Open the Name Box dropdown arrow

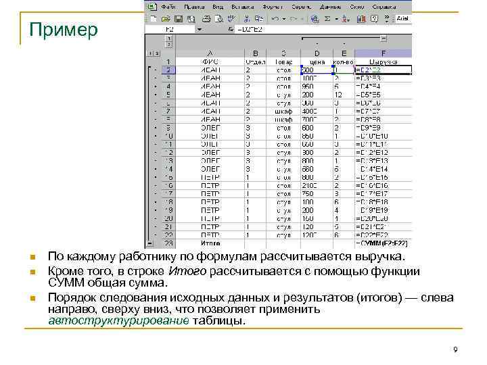pos(200,30)
